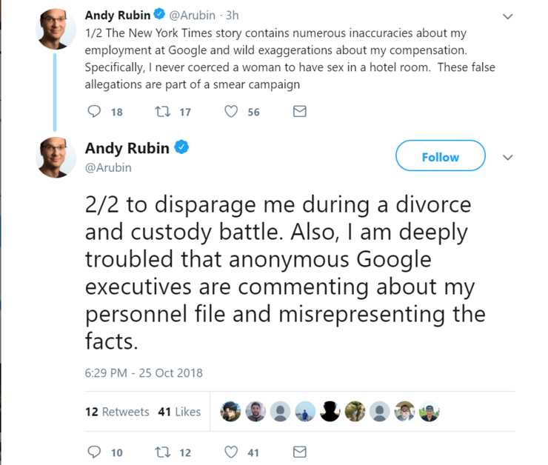
Task: Reply to the 2/2 tweet
Action: click(94, 452)
